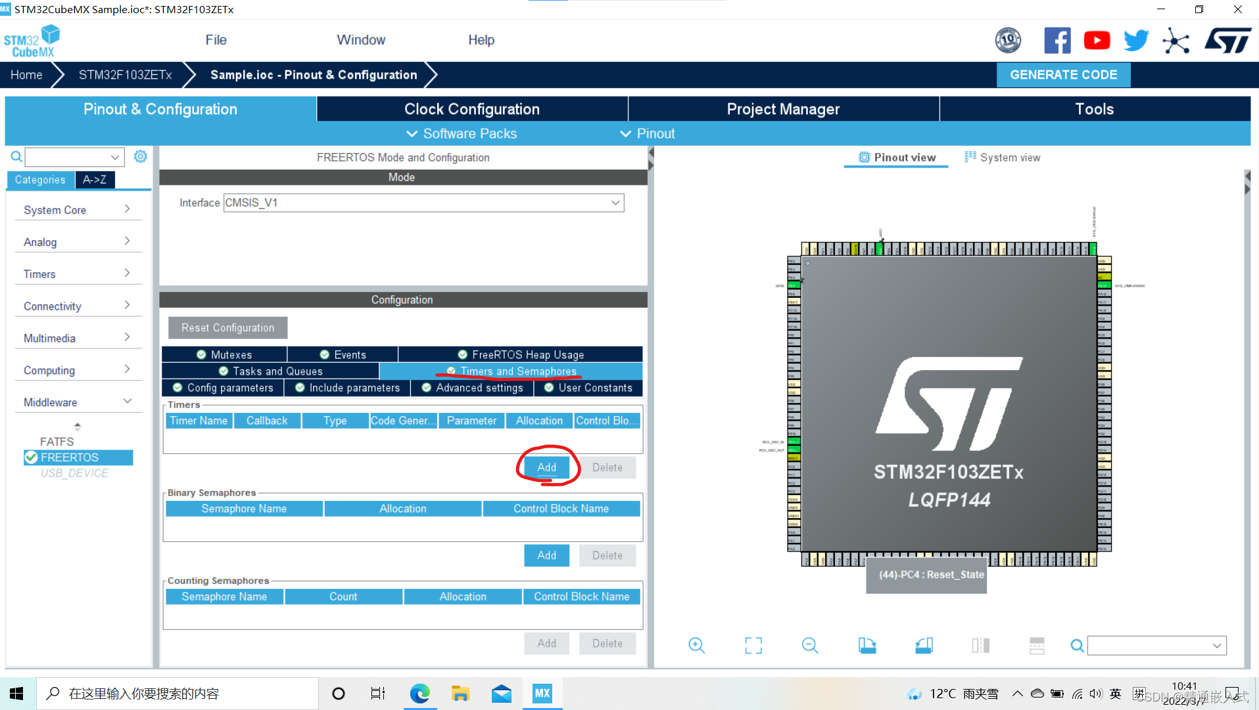Toggle the split vertical view icon
Screen dimensions: 1259x710
[x=980, y=646]
